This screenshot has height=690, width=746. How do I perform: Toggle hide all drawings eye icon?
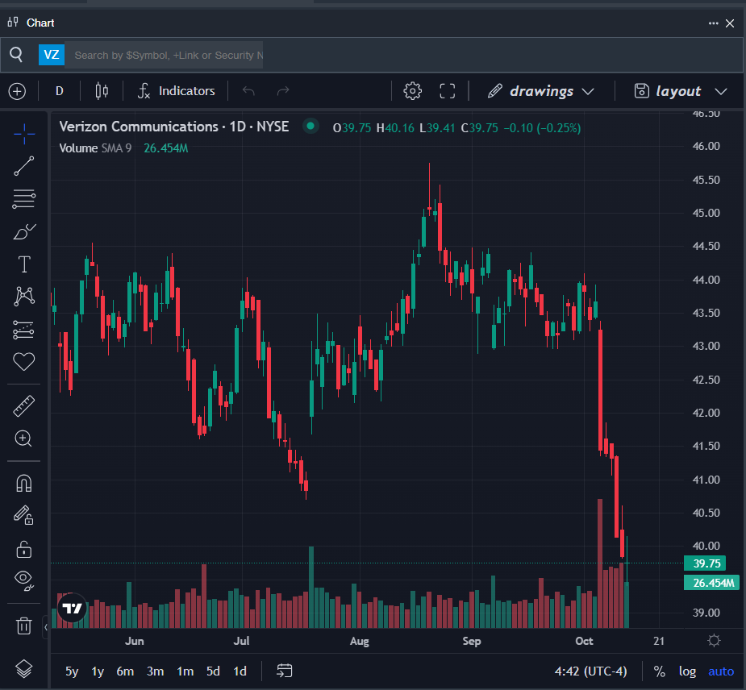[24, 579]
